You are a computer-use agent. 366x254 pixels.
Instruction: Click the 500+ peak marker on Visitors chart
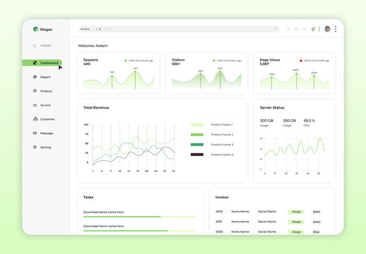[220, 71]
